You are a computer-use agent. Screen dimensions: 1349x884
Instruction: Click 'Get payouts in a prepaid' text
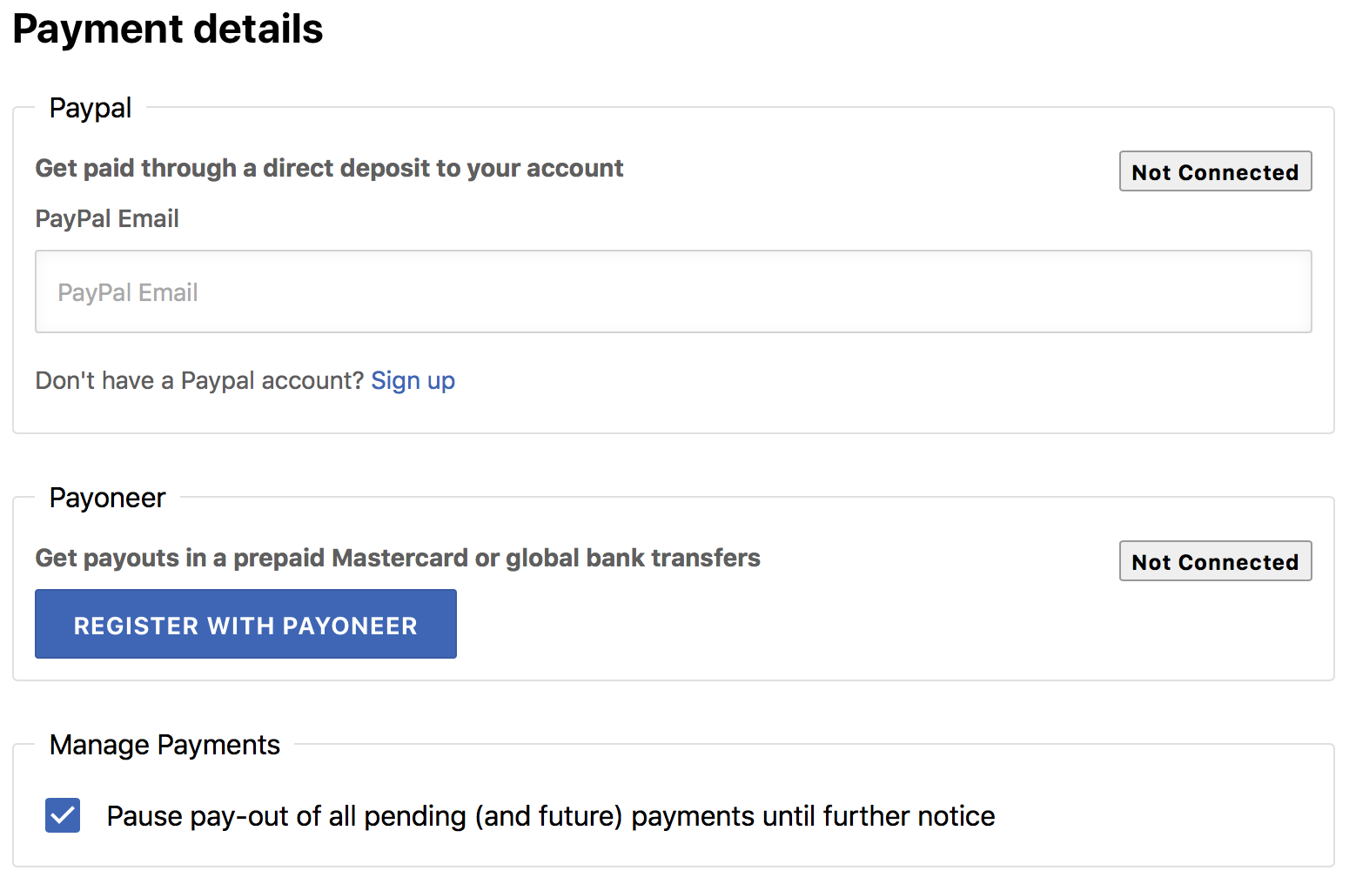[180, 558]
